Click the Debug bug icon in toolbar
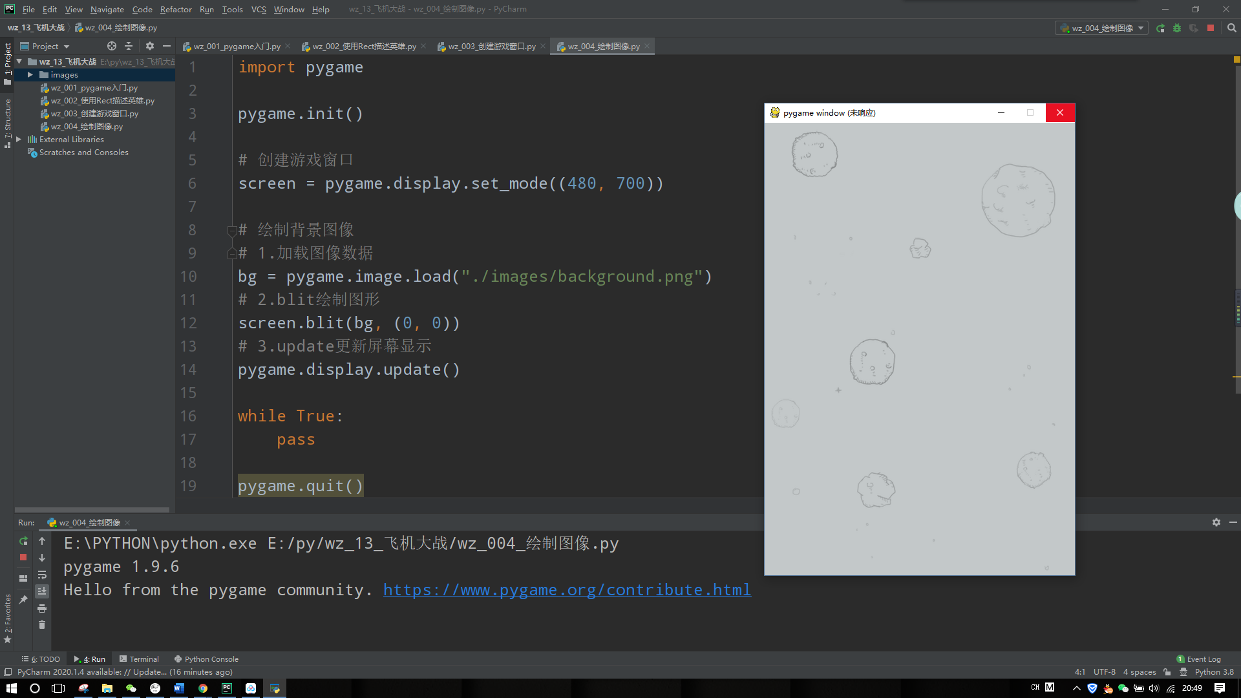1241x698 pixels. click(1177, 28)
